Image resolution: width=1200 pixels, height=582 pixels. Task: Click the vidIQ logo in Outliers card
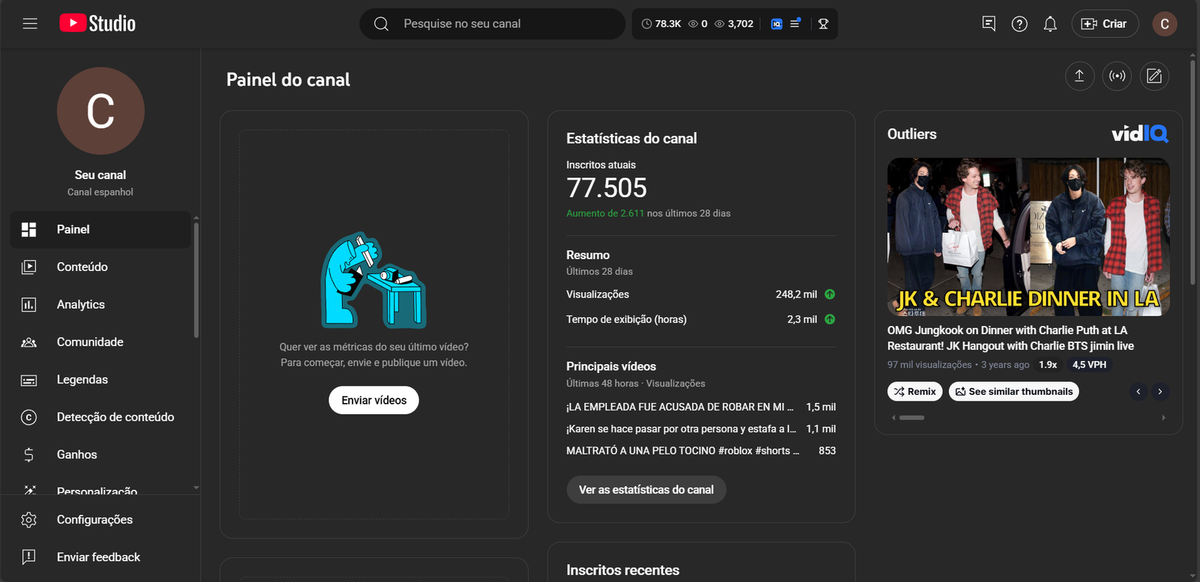pyautogui.click(x=1140, y=133)
